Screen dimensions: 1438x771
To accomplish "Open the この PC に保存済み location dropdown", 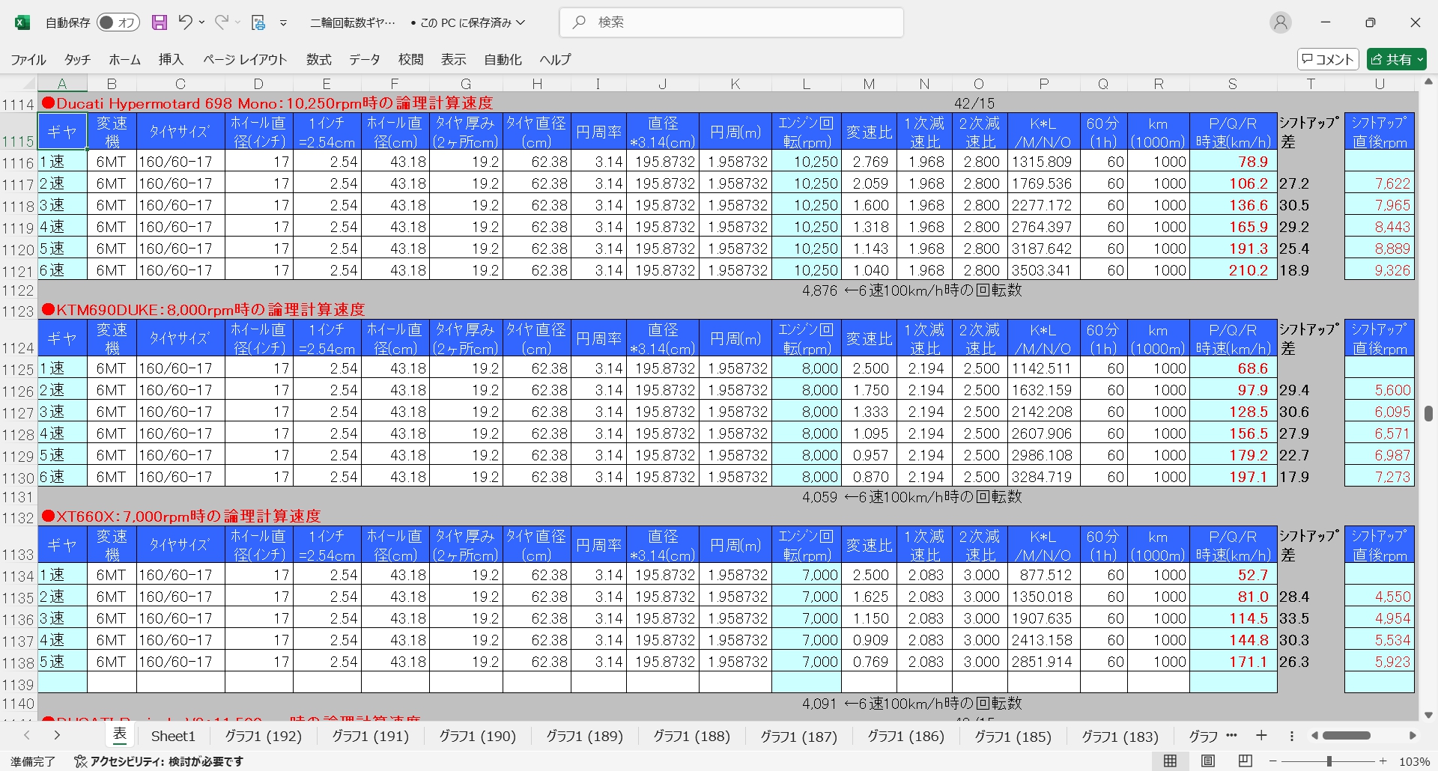I will coord(473,22).
